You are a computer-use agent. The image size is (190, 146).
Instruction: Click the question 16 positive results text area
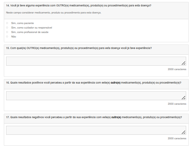pyautogui.click(x=96, y=96)
